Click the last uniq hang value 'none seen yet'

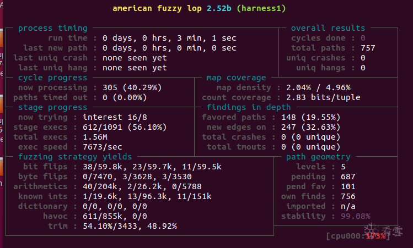tap(135, 68)
